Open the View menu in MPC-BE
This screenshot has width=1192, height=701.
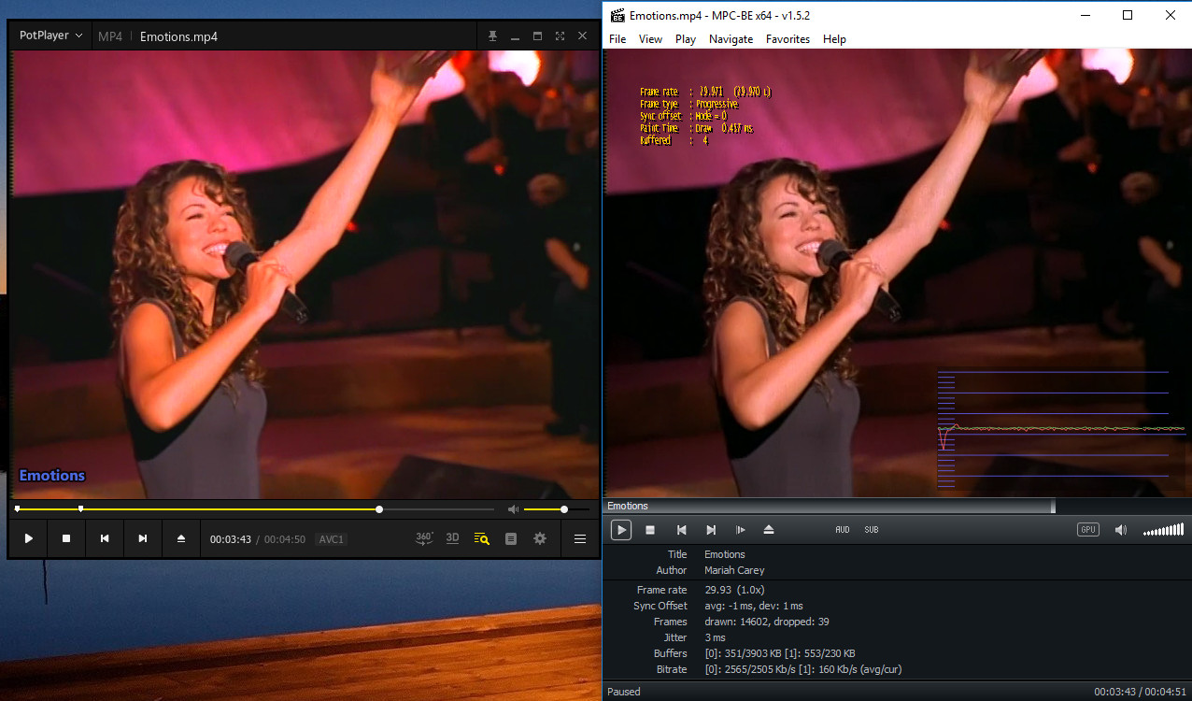click(x=650, y=39)
